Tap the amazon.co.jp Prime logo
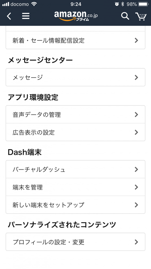Screen dimensions: 151x269 coord(76,16)
